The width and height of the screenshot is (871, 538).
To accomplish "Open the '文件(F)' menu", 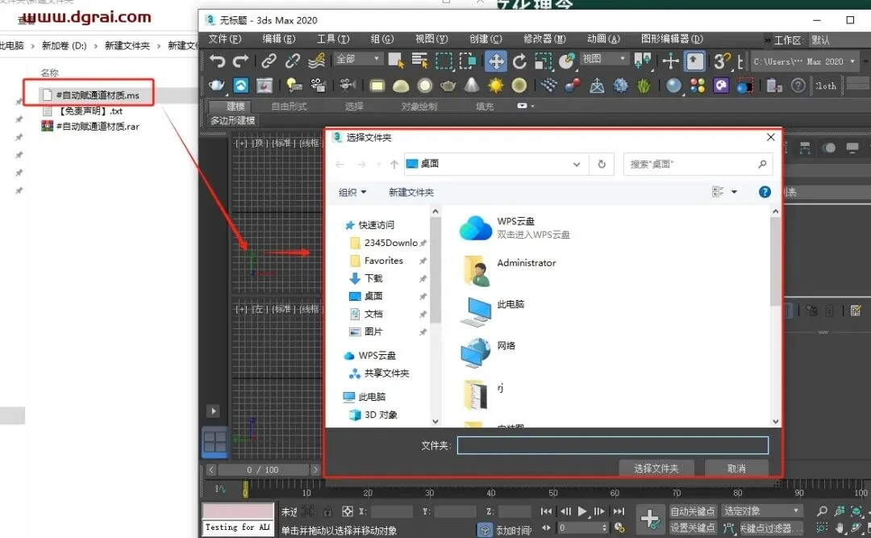I will pyautogui.click(x=224, y=39).
